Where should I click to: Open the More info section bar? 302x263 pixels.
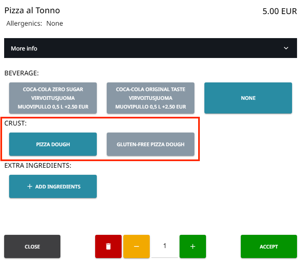(150, 48)
